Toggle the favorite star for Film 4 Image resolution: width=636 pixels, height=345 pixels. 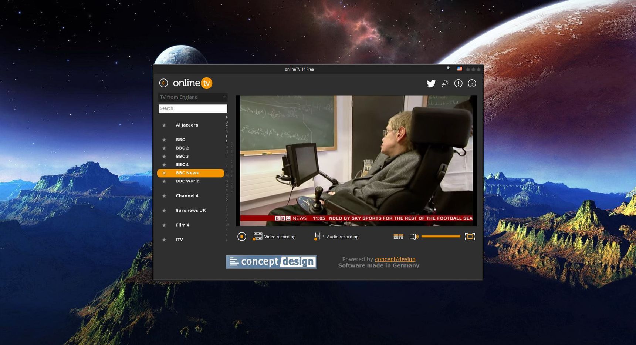(164, 225)
